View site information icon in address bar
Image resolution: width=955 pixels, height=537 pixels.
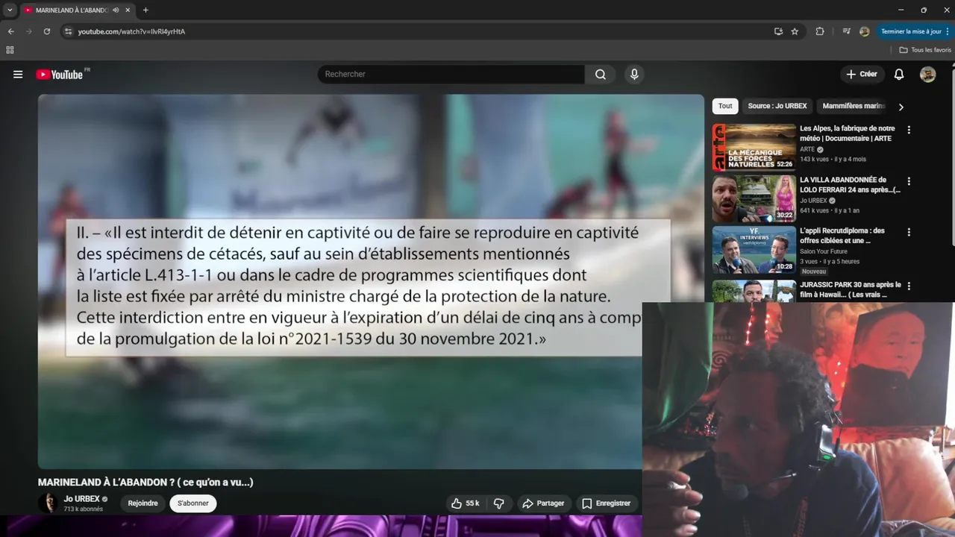(68, 31)
